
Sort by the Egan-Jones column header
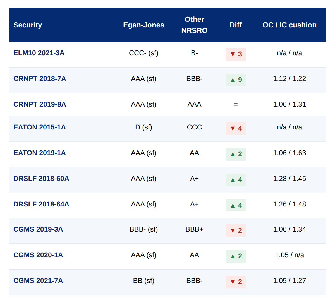click(x=143, y=25)
